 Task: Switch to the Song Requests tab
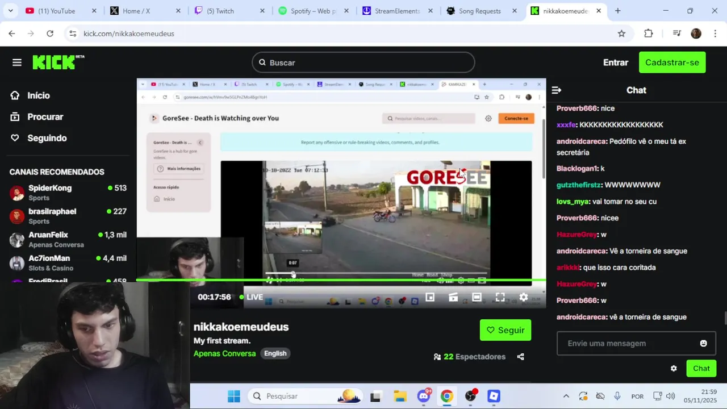pyautogui.click(x=481, y=11)
